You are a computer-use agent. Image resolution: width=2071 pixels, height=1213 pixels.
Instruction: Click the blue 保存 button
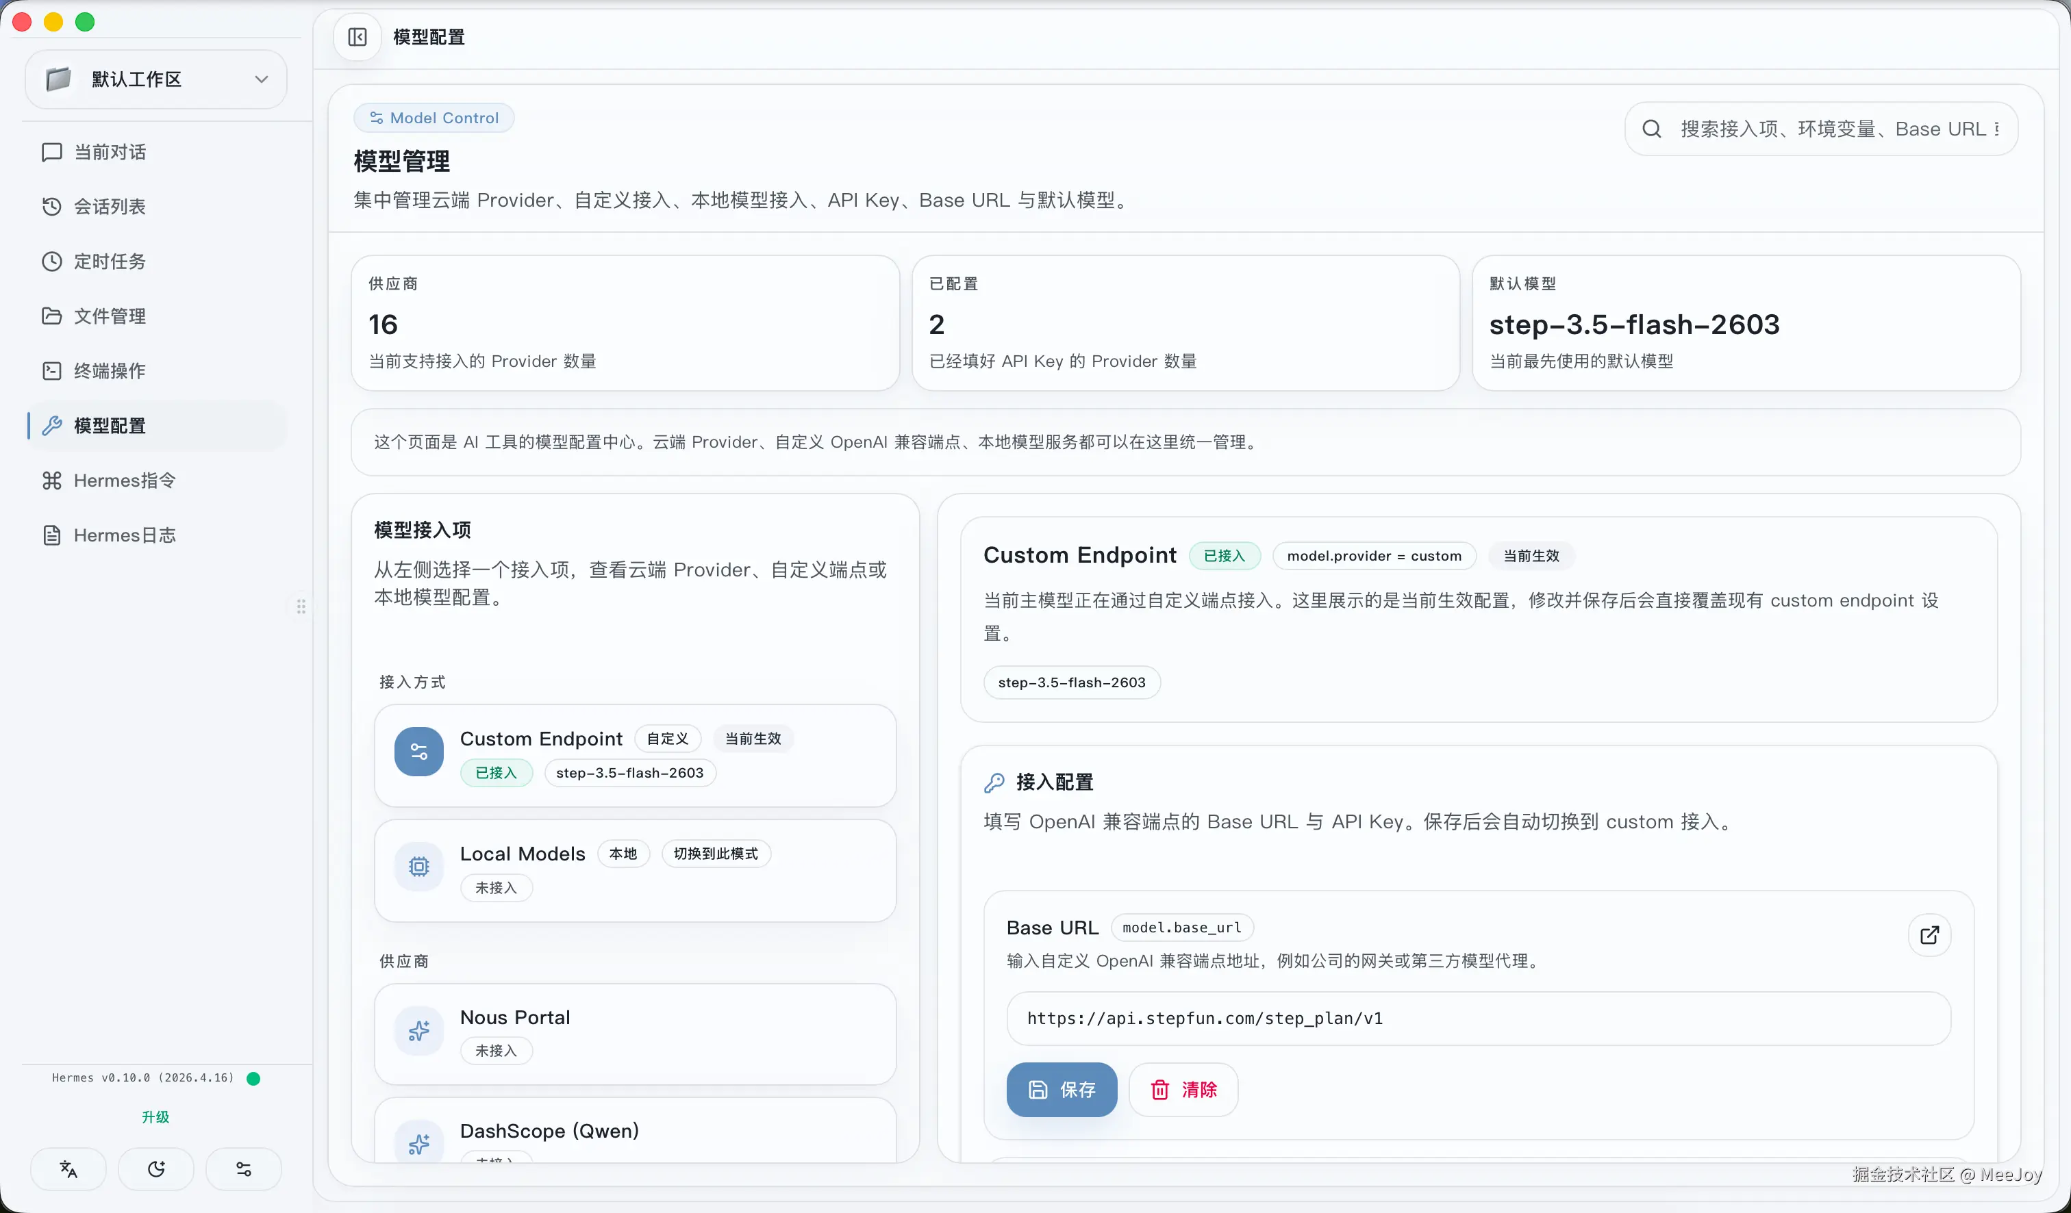click(x=1061, y=1089)
